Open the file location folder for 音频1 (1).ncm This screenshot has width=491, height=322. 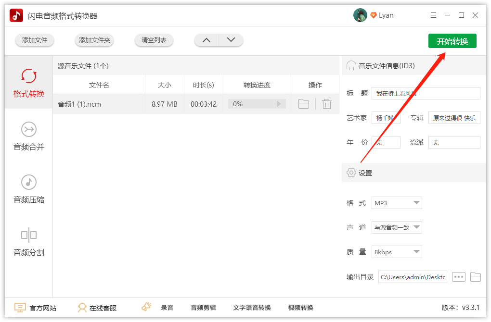(x=303, y=103)
